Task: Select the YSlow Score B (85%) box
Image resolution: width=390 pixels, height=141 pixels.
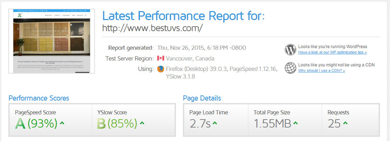Action: pos(133,120)
